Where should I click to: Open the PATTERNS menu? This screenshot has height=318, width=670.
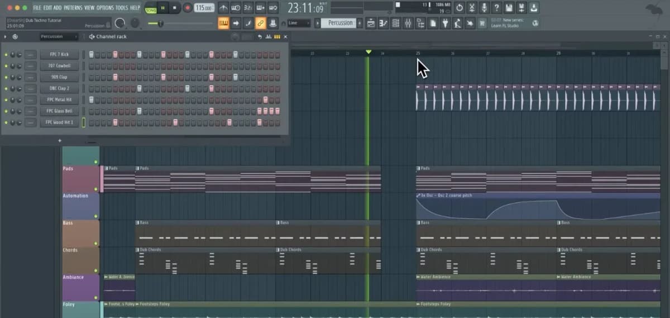click(x=73, y=8)
